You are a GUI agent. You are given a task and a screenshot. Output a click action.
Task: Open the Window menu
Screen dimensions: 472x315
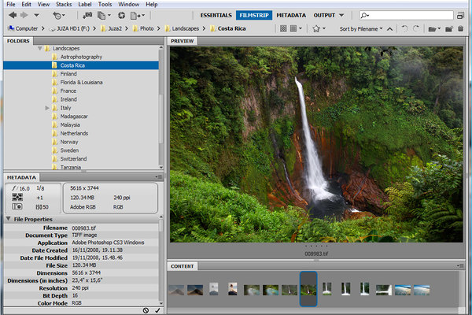(x=128, y=4)
